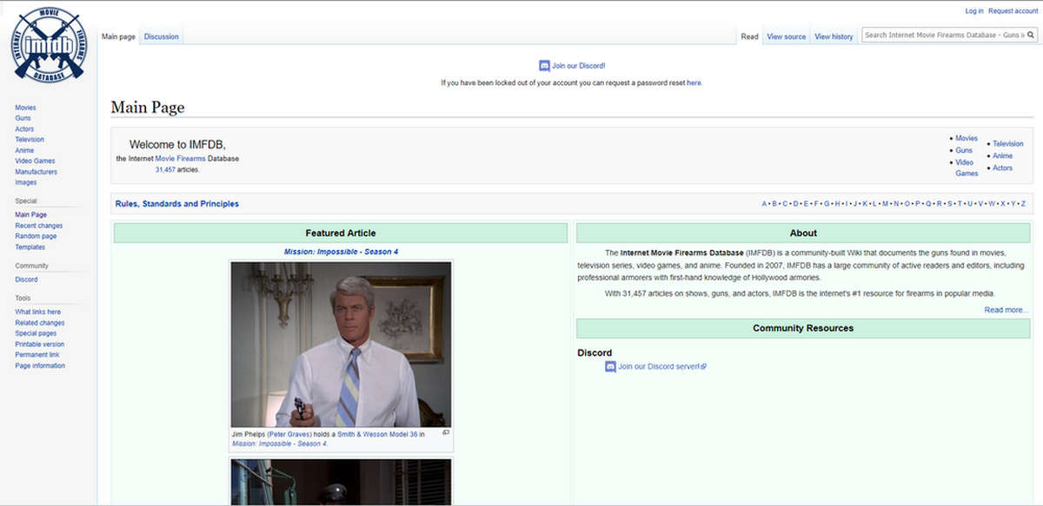The height and width of the screenshot is (506, 1043).
Task: Click letter A in the alphabet index
Action: tap(765, 204)
